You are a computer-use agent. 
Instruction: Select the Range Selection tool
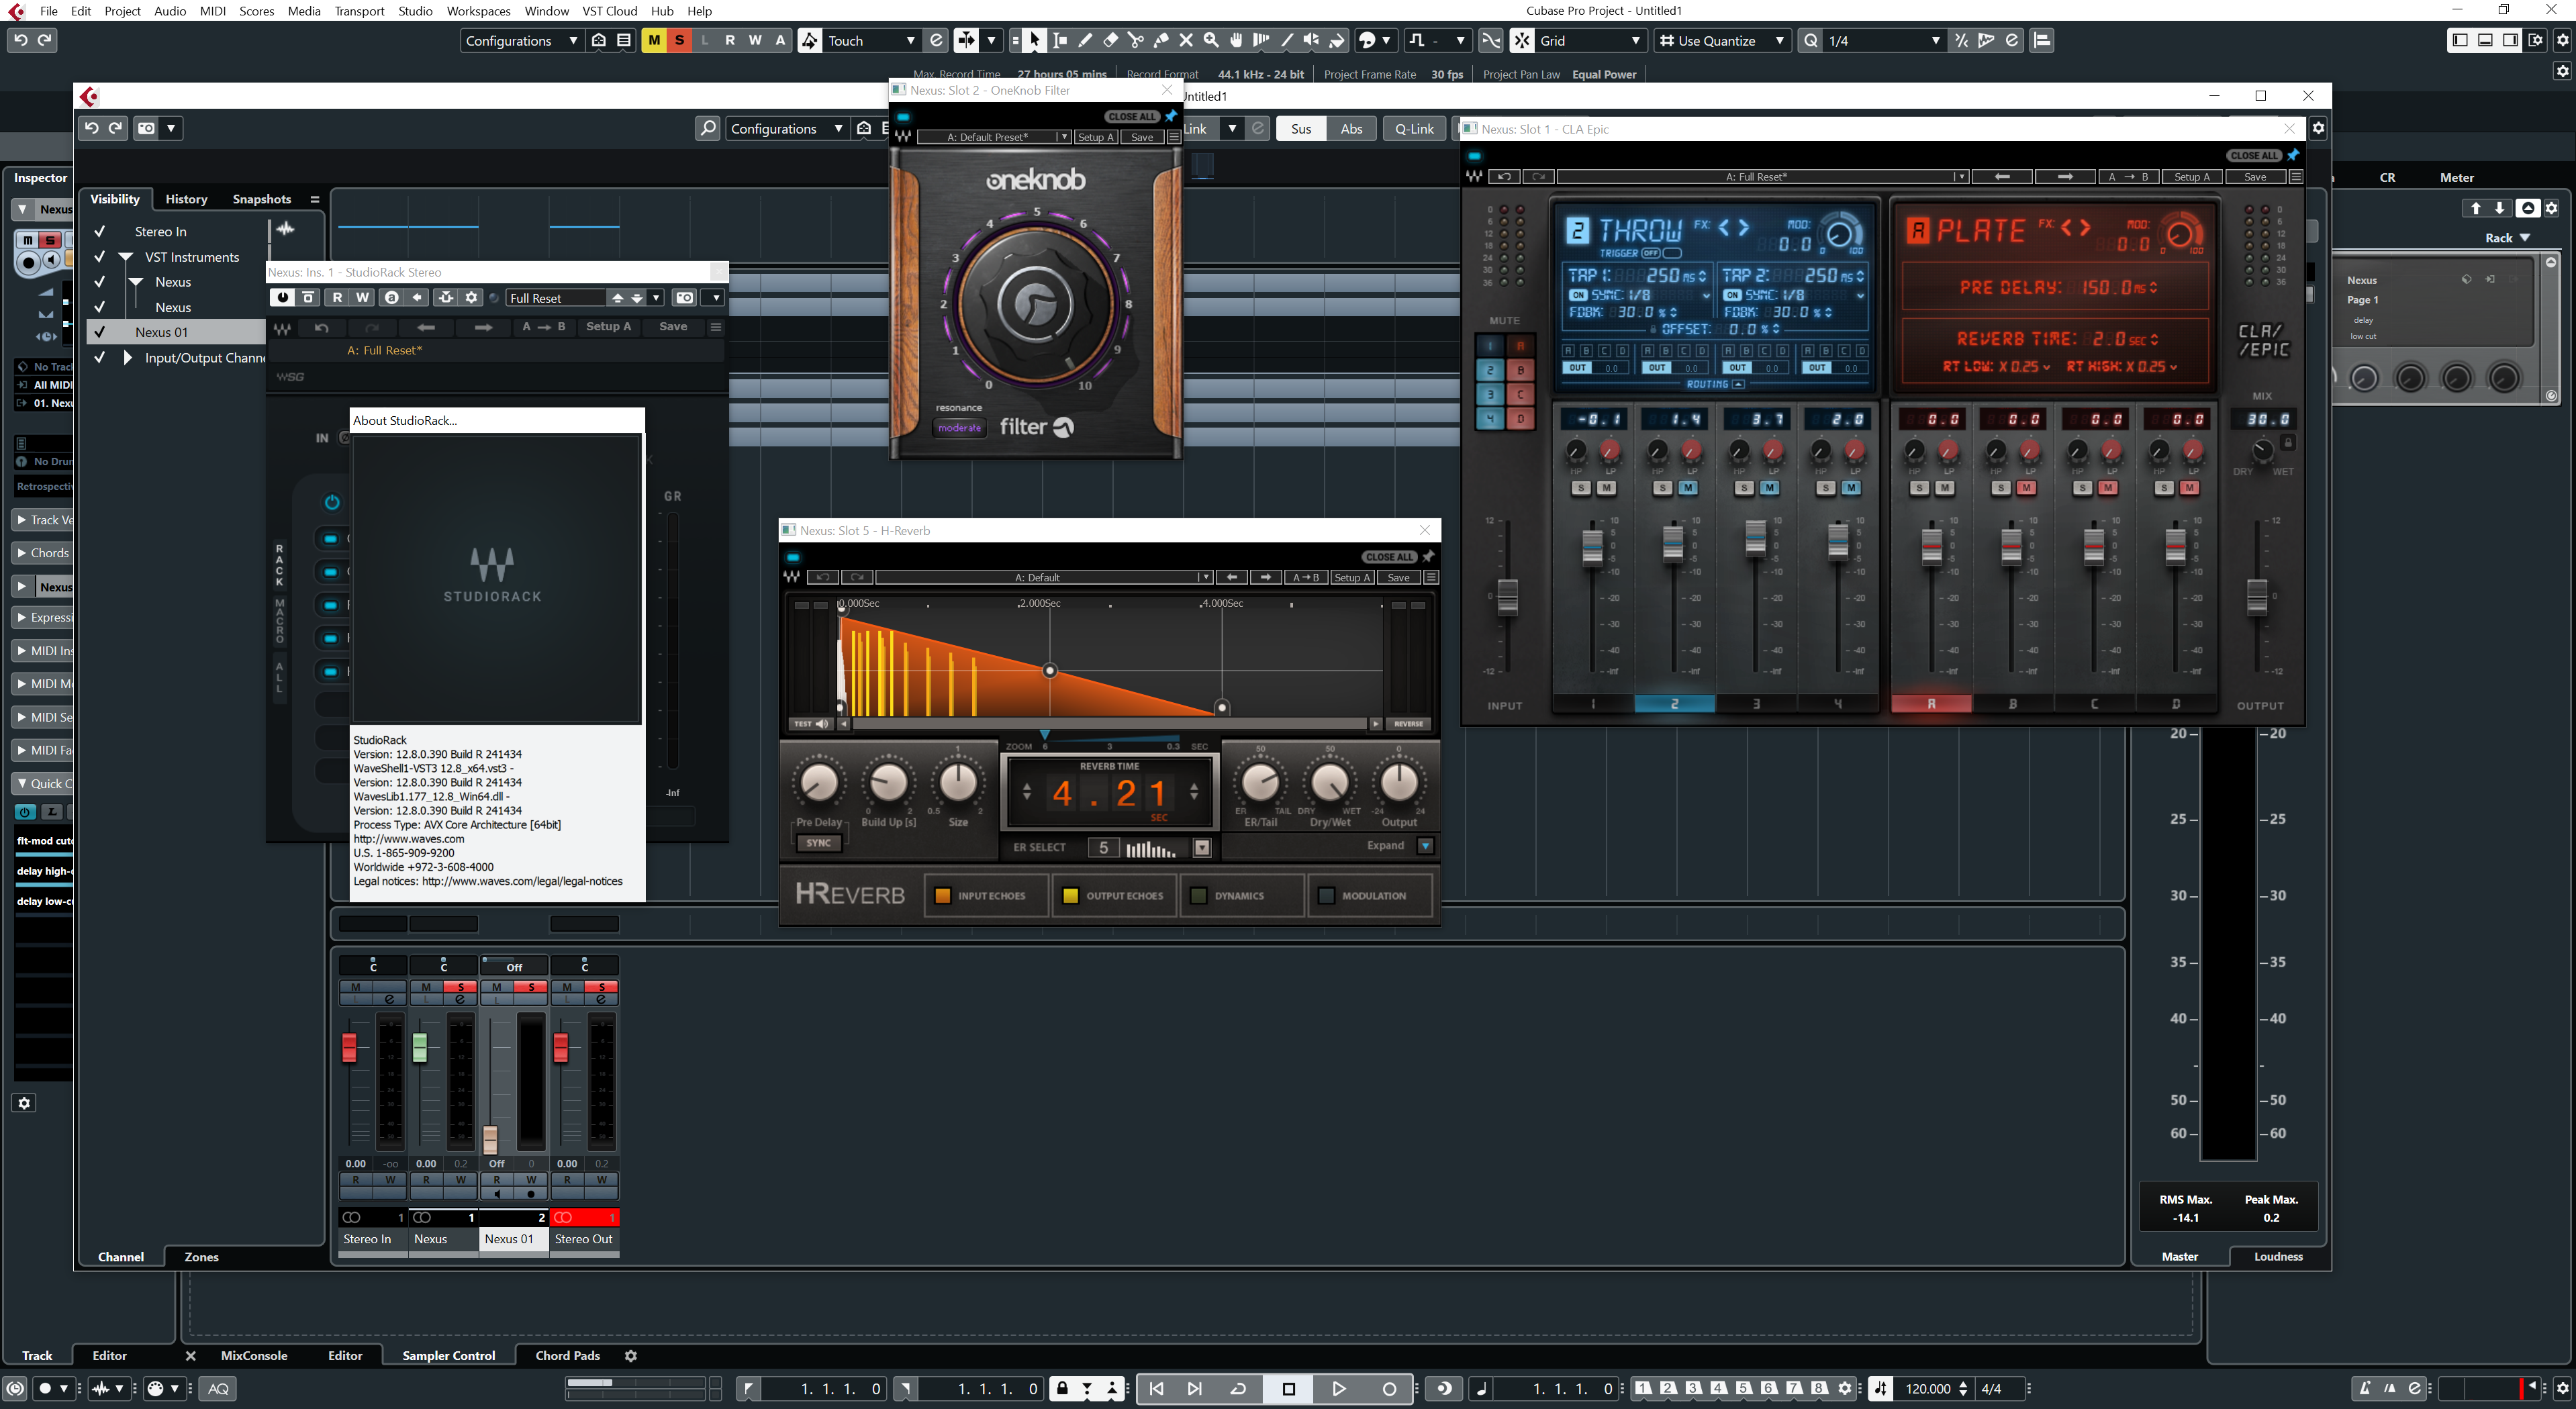(1060, 40)
